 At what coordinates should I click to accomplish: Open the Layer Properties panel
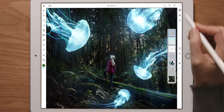coord(180,20)
